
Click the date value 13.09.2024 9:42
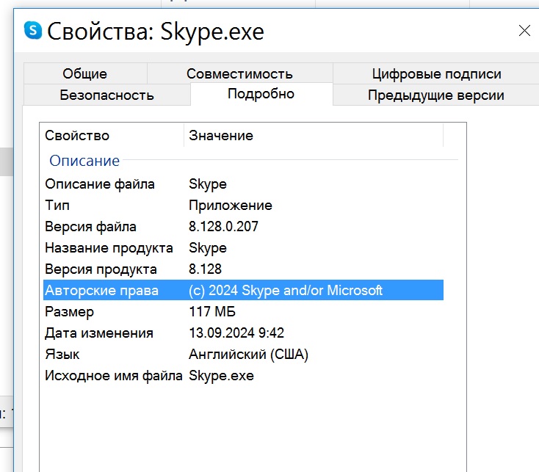[x=236, y=333]
